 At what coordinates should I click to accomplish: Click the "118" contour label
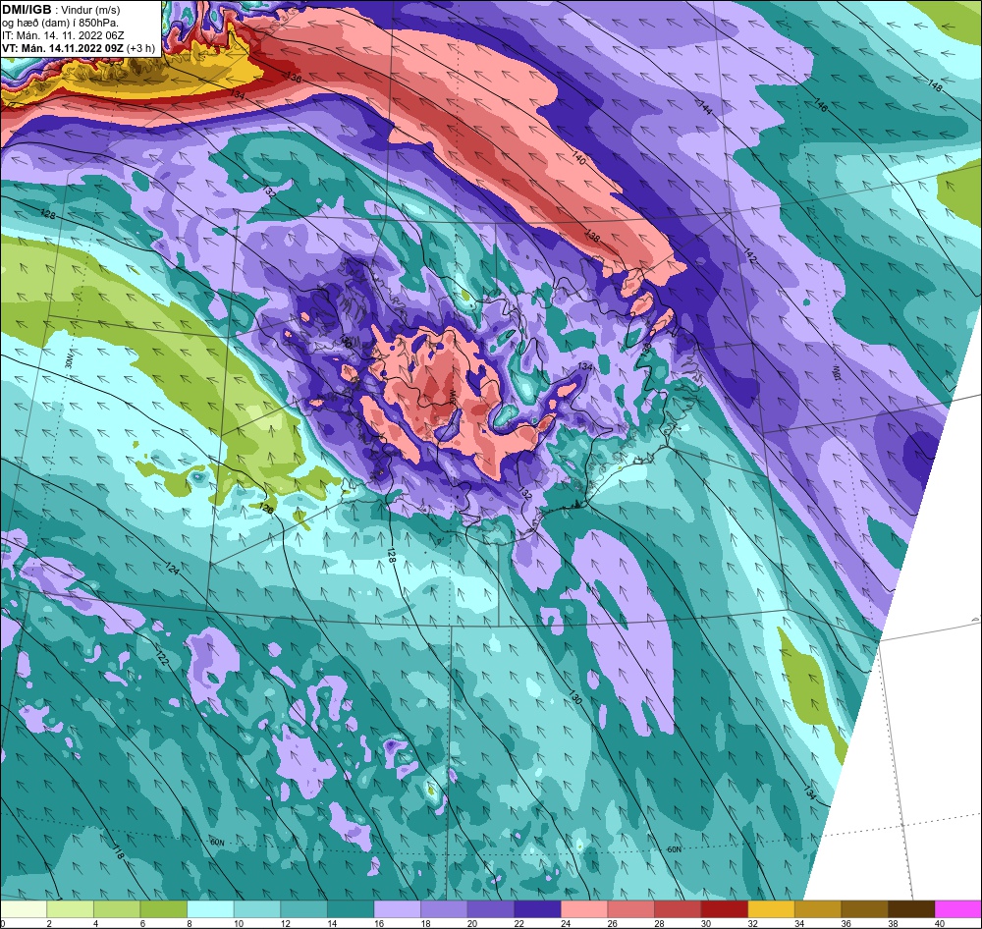pos(118,852)
